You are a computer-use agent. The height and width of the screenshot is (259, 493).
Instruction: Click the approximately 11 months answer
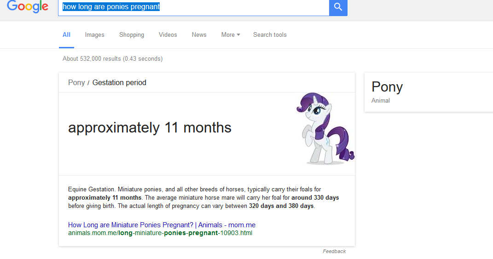(x=150, y=127)
